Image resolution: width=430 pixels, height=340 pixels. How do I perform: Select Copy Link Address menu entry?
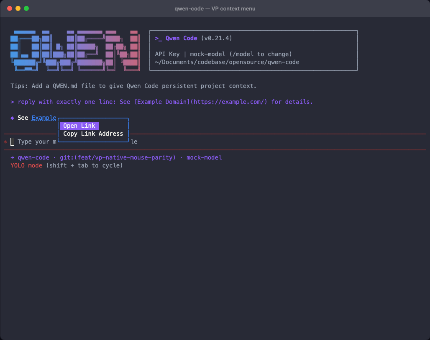pyautogui.click(x=93, y=134)
